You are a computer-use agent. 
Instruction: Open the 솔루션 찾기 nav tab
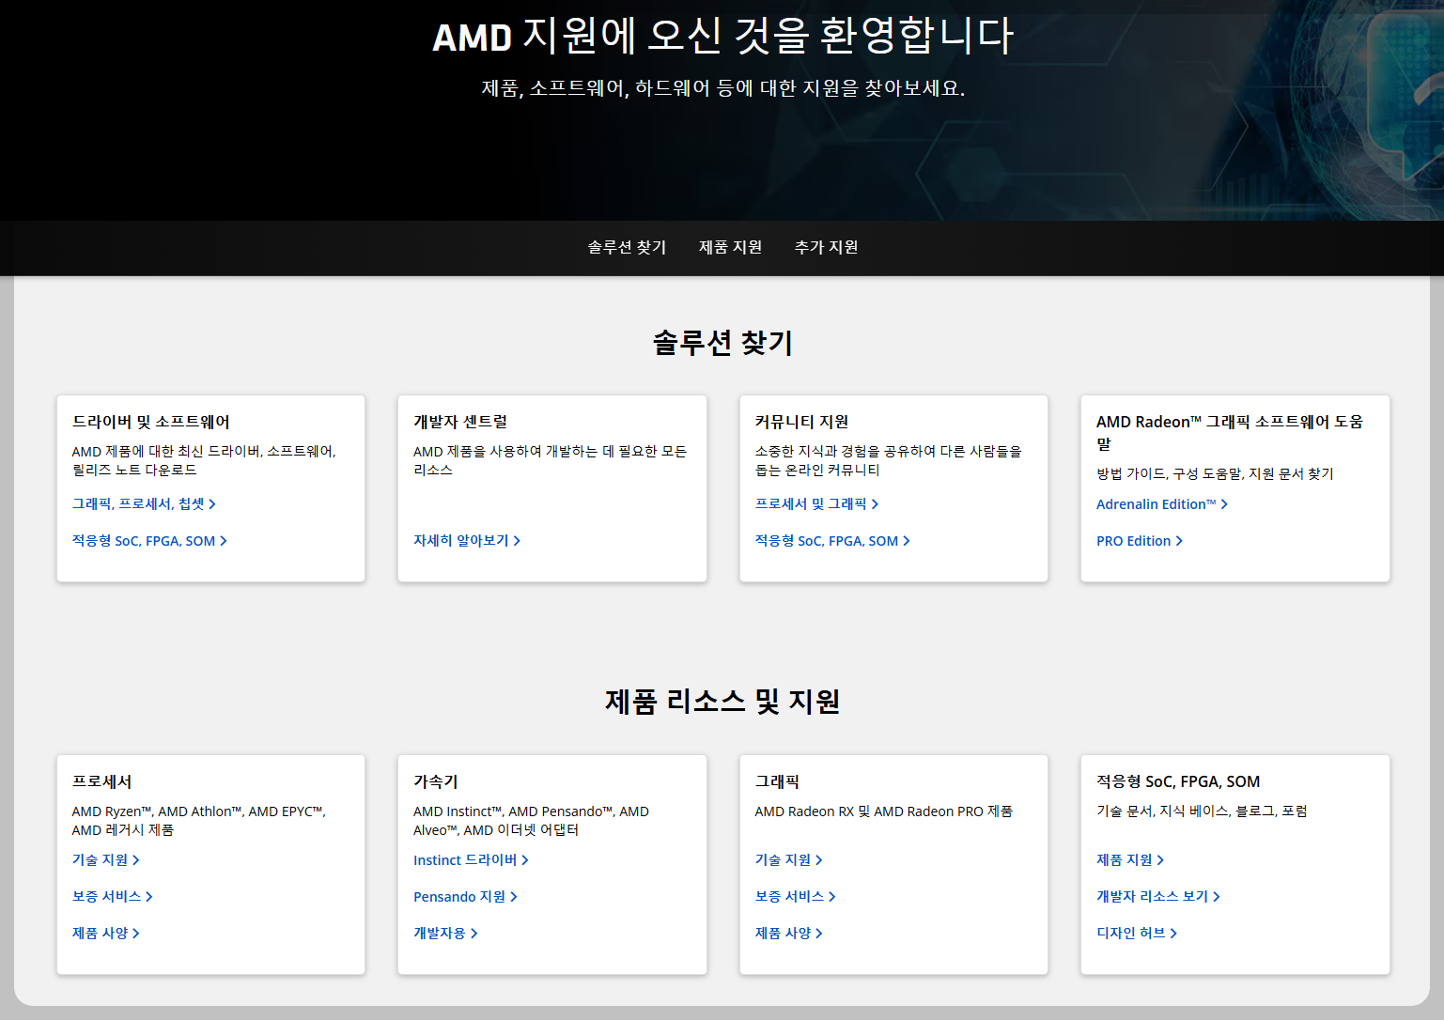[x=627, y=247]
